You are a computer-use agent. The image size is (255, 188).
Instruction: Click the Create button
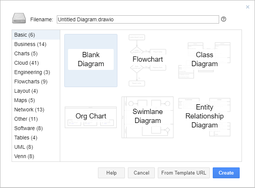click(x=226, y=173)
